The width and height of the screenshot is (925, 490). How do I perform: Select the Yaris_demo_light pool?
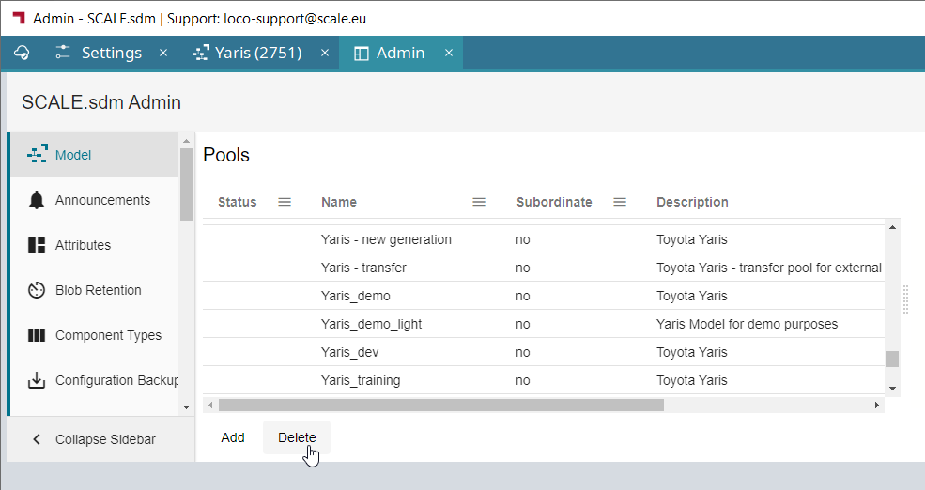click(544, 324)
